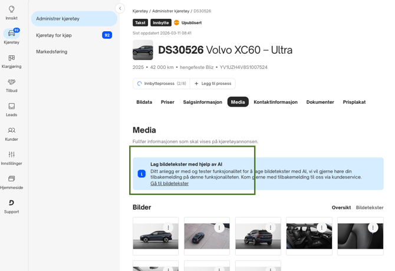
Task: Open the Leads inbox icon
Action: (x=12, y=106)
